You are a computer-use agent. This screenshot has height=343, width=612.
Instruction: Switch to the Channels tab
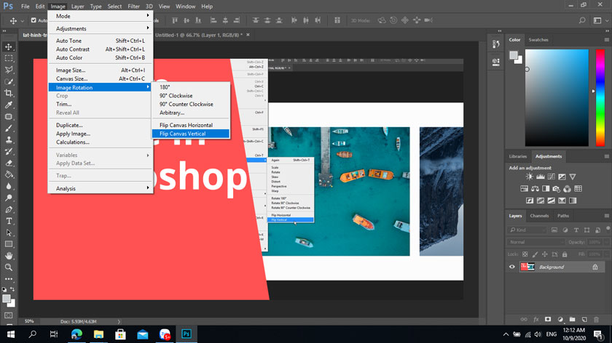(539, 216)
